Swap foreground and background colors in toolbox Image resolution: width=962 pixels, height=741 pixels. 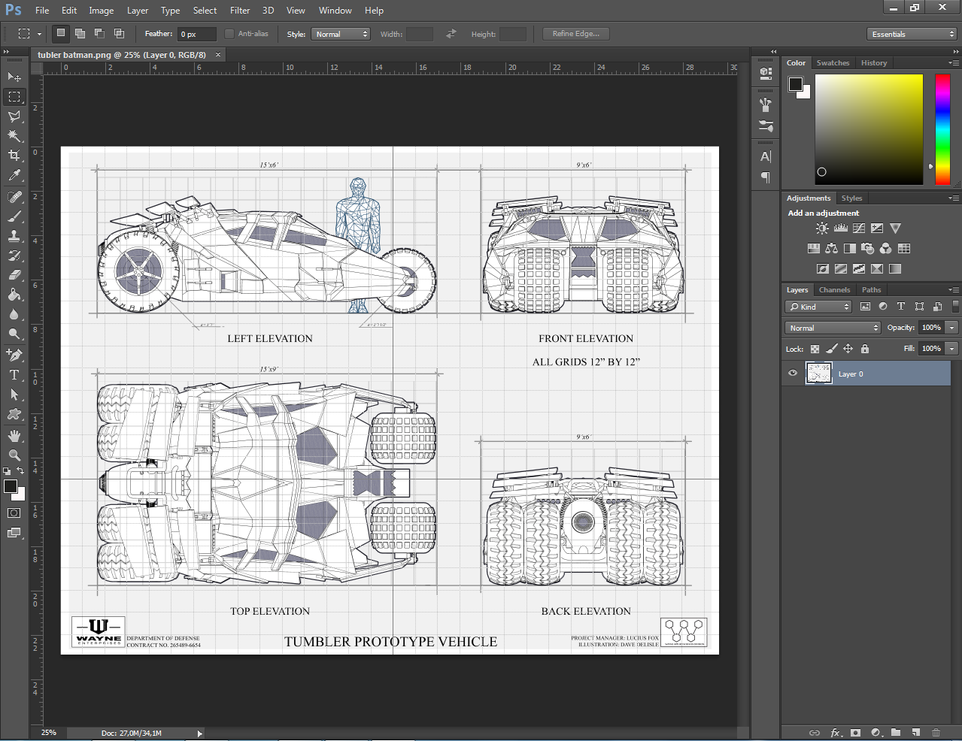(20, 470)
